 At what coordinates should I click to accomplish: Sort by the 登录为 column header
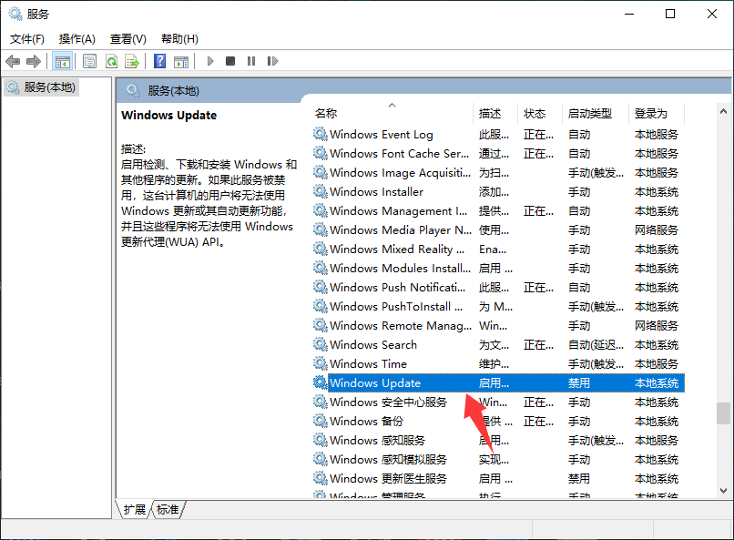[656, 113]
